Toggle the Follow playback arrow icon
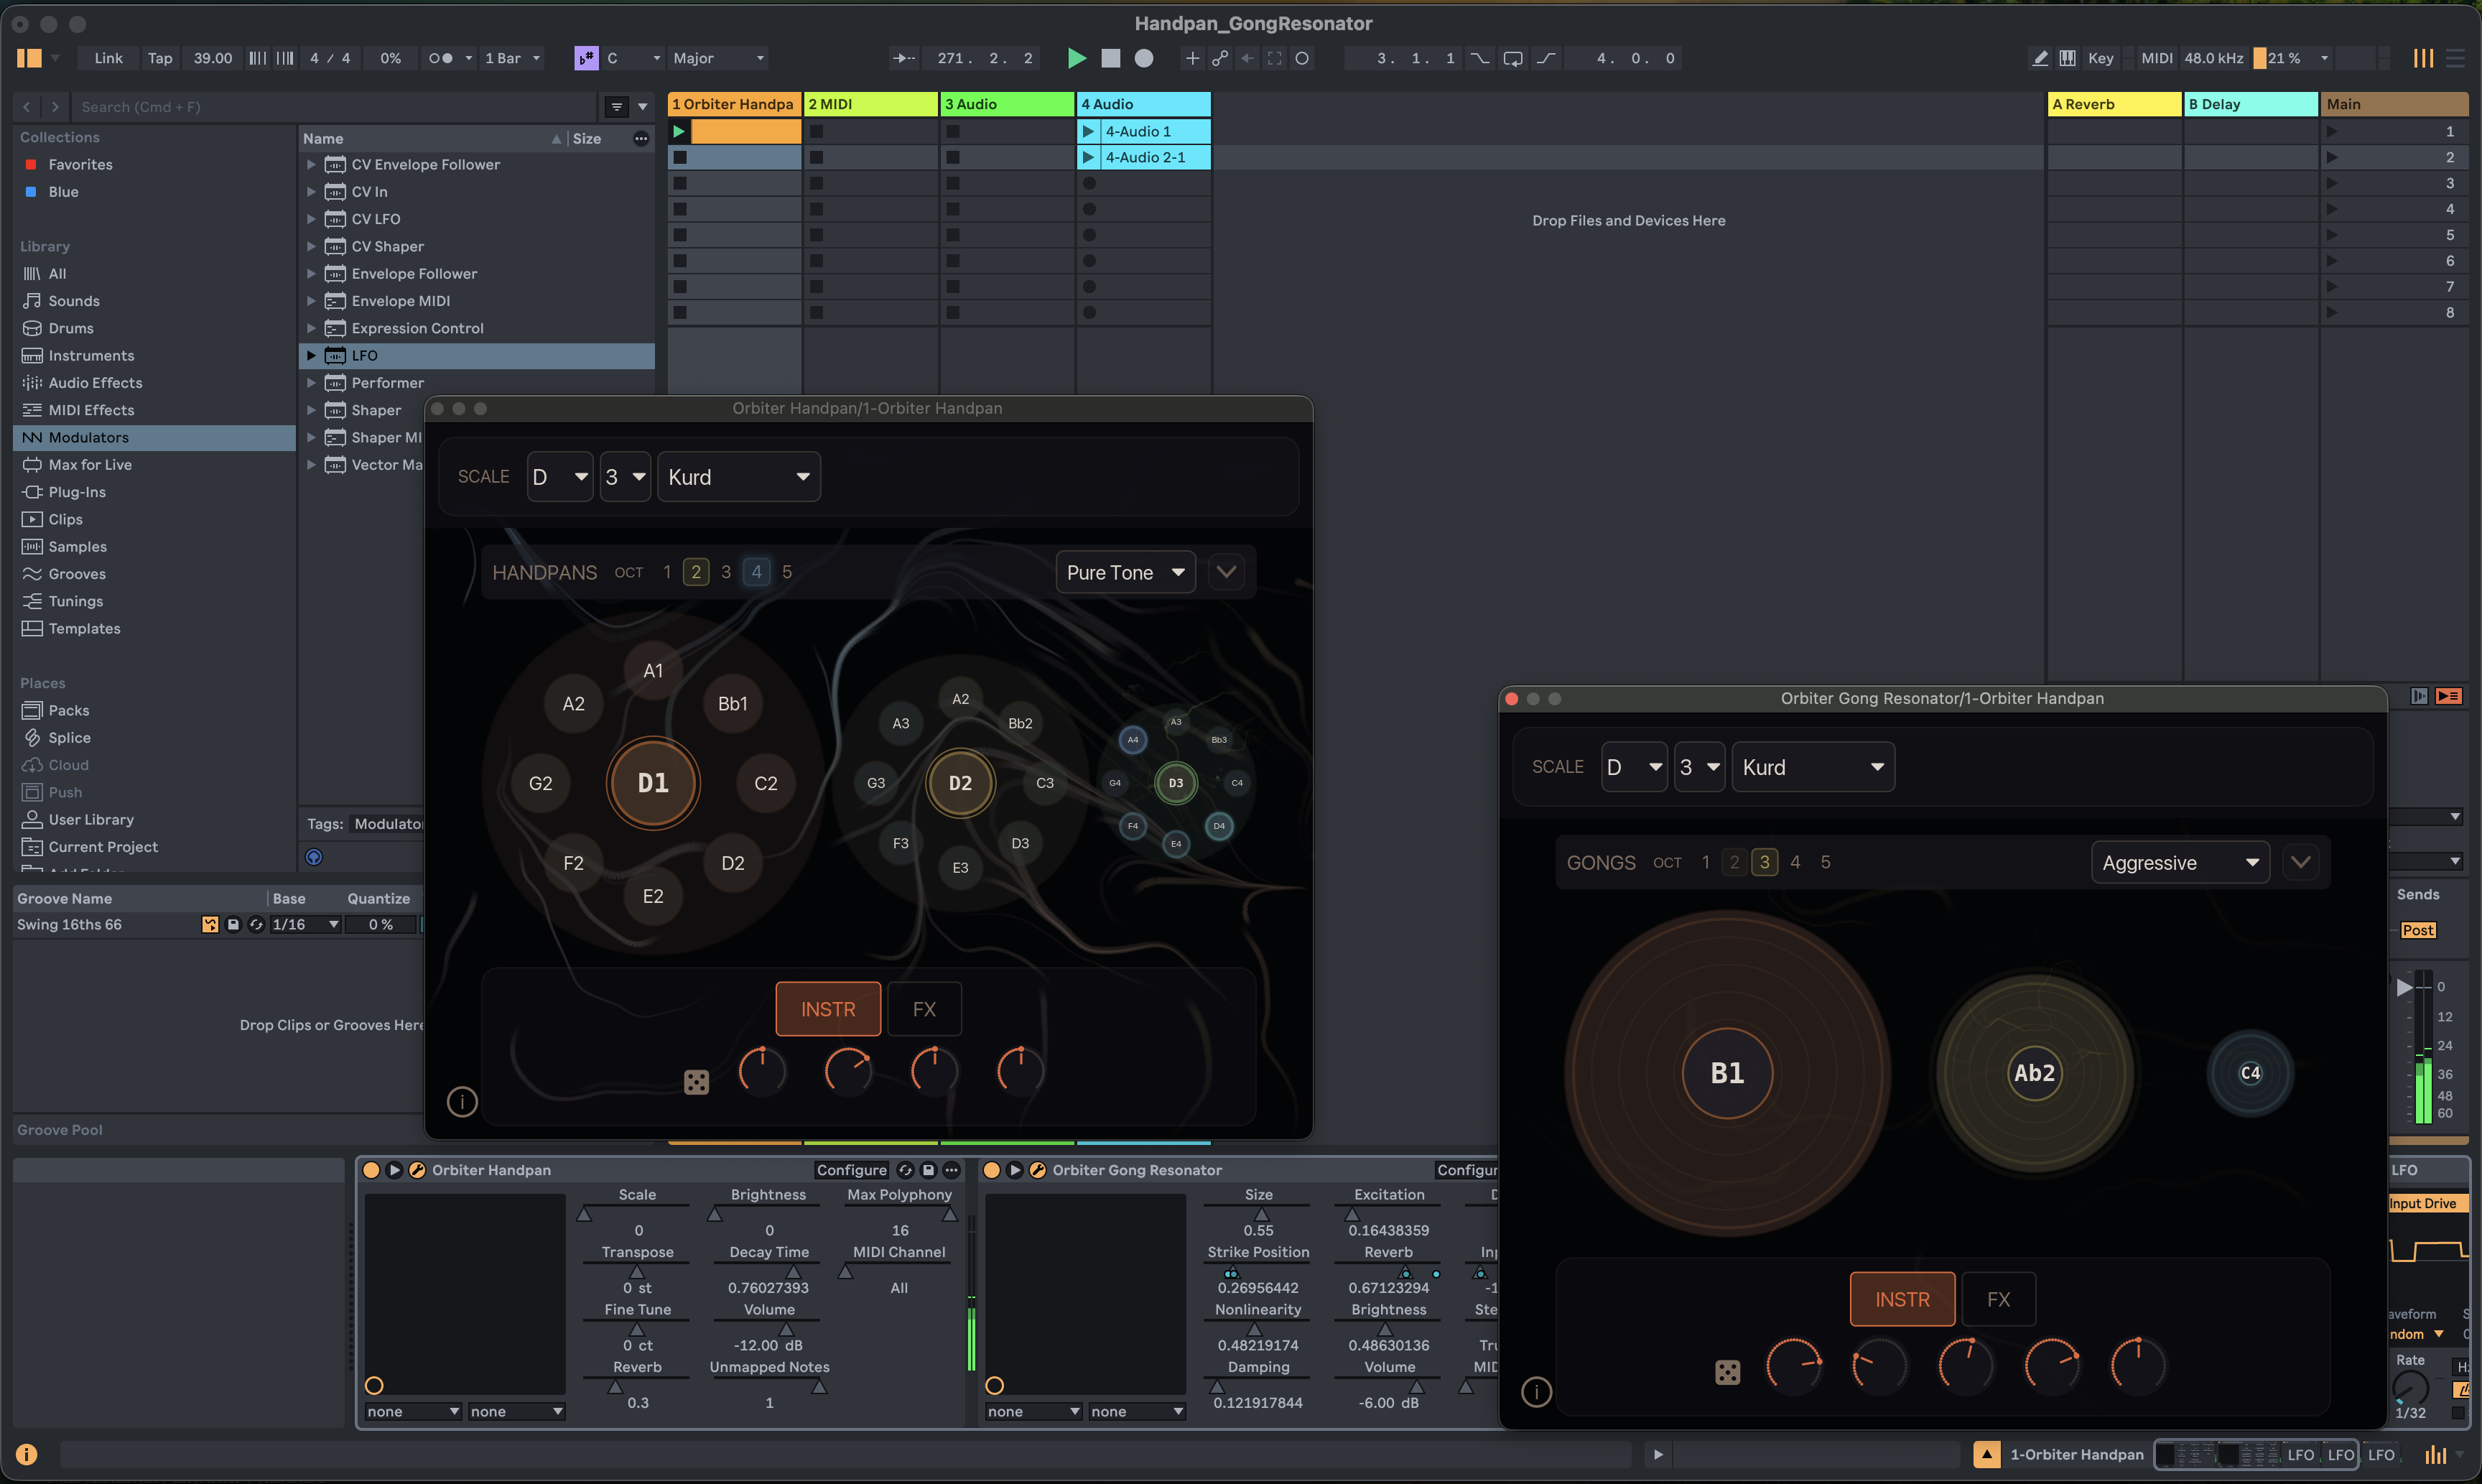2482x1484 pixels. pyautogui.click(x=903, y=58)
